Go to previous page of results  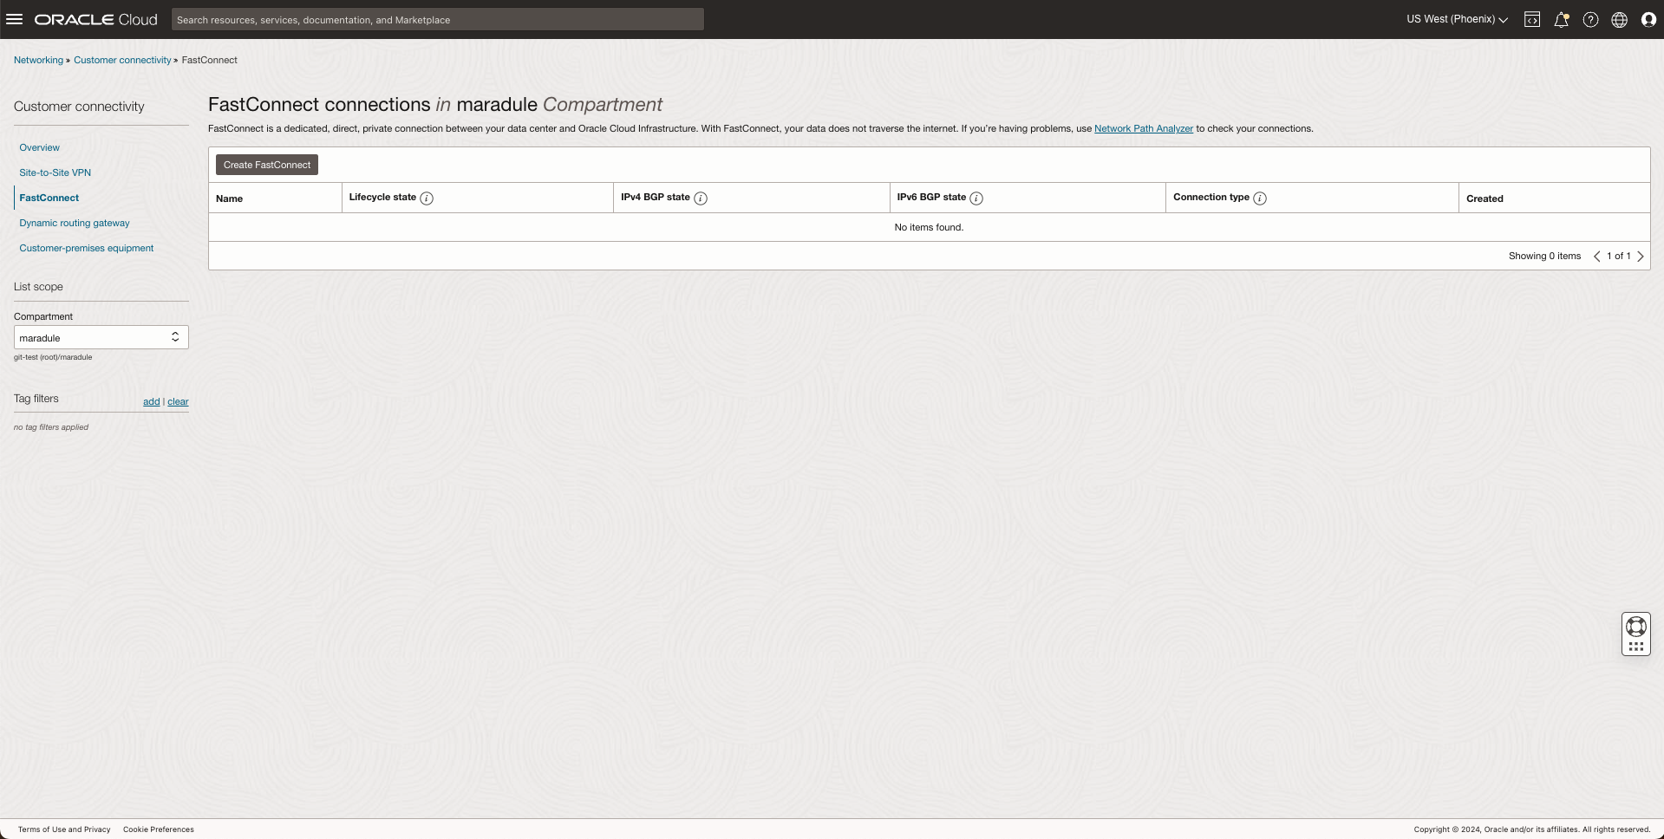click(1596, 256)
